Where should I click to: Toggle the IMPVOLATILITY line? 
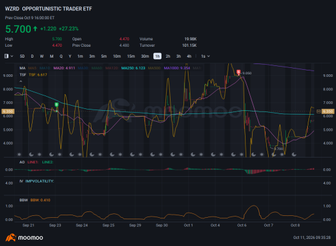point(40,181)
